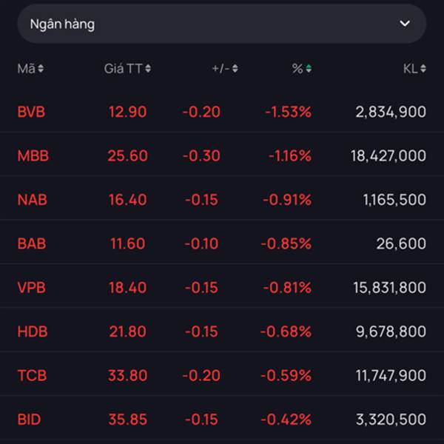Click the Giá TT column header label
Viewport: 444px width, 444px height.
click(x=123, y=69)
